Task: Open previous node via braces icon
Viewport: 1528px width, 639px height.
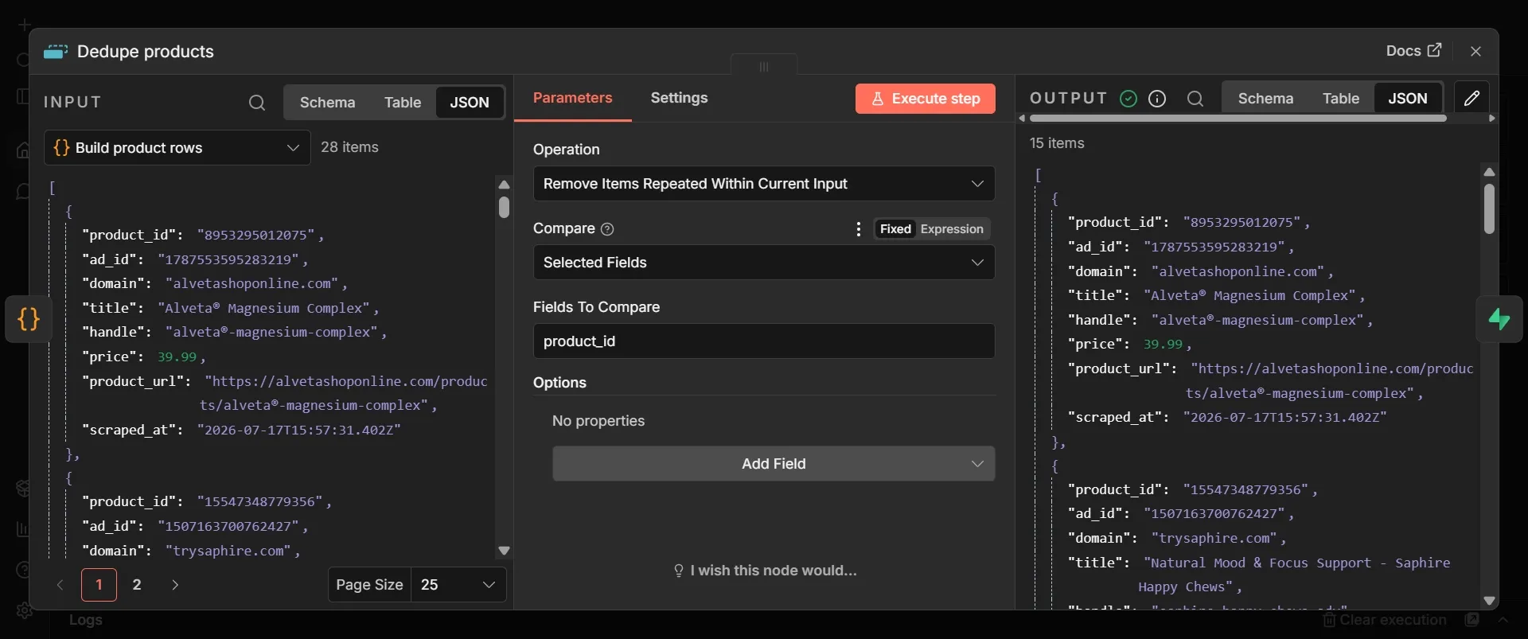Action: (29, 319)
